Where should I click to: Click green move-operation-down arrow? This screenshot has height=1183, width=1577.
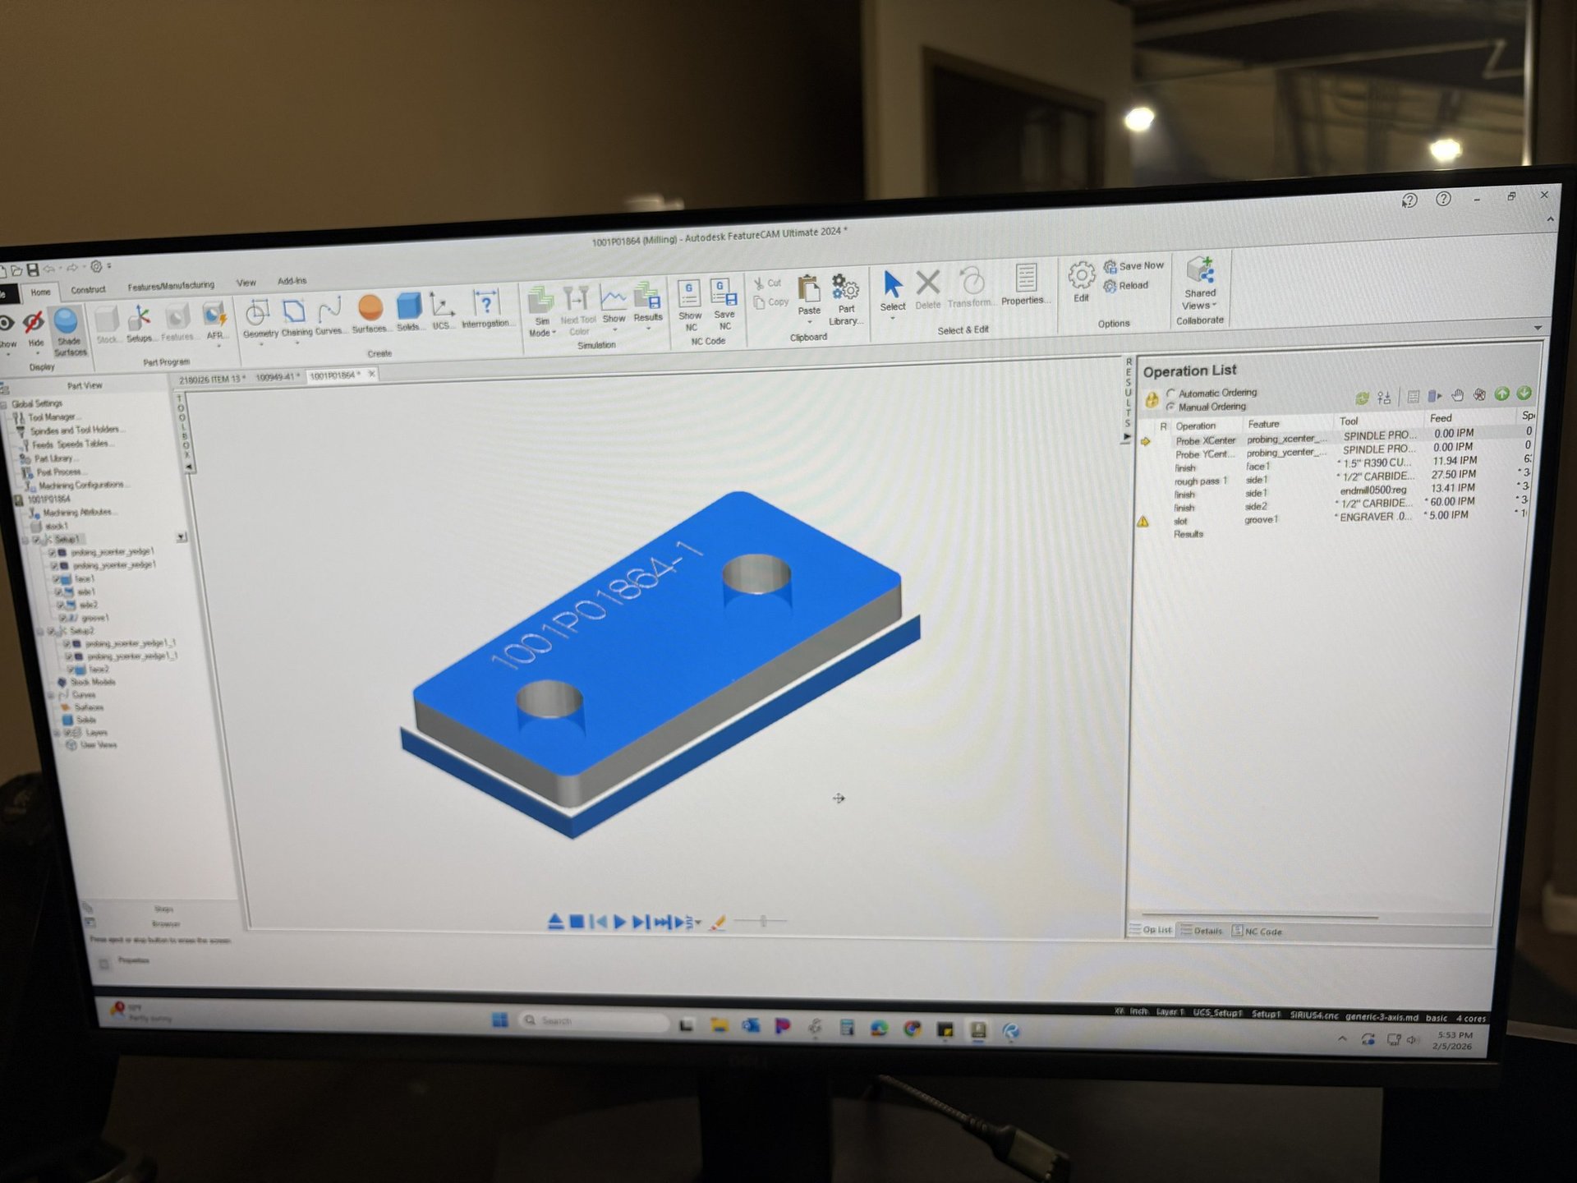point(1524,394)
